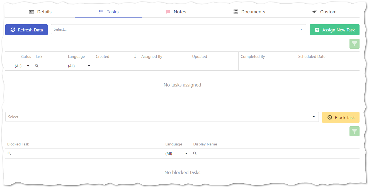
Task: Click the Refresh Data button
Action: (26, 30)
